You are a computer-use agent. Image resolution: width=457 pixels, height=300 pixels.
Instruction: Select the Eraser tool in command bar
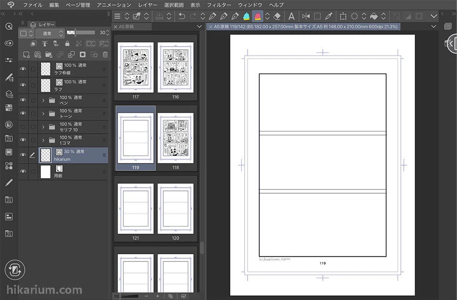pos(277,16)
